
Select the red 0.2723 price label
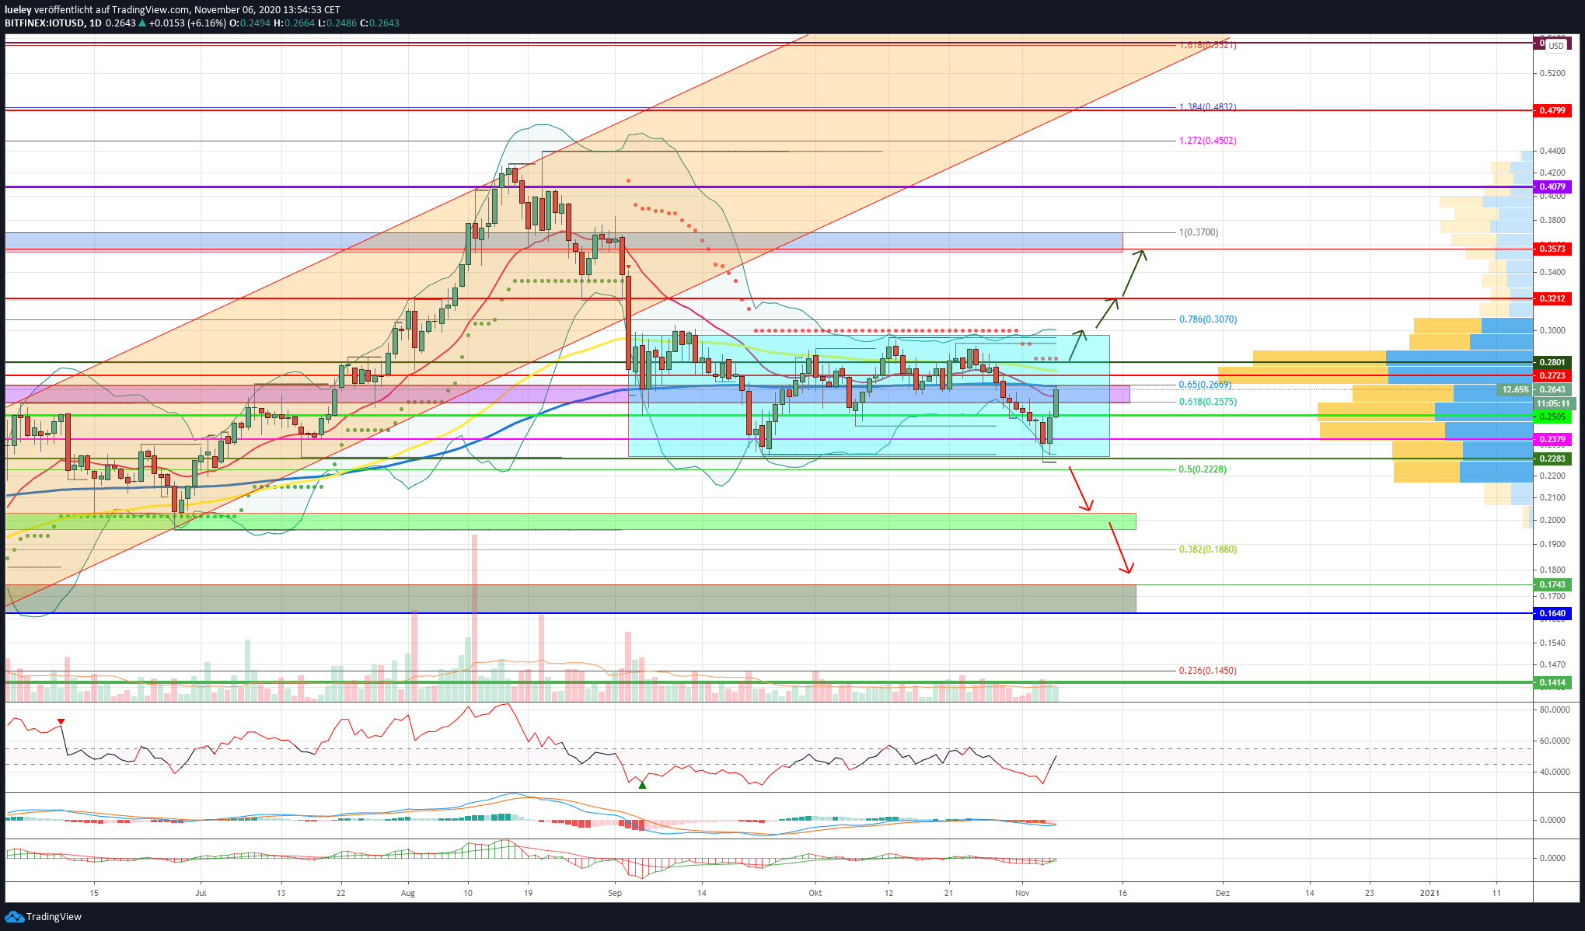[x=1552, y=375]
